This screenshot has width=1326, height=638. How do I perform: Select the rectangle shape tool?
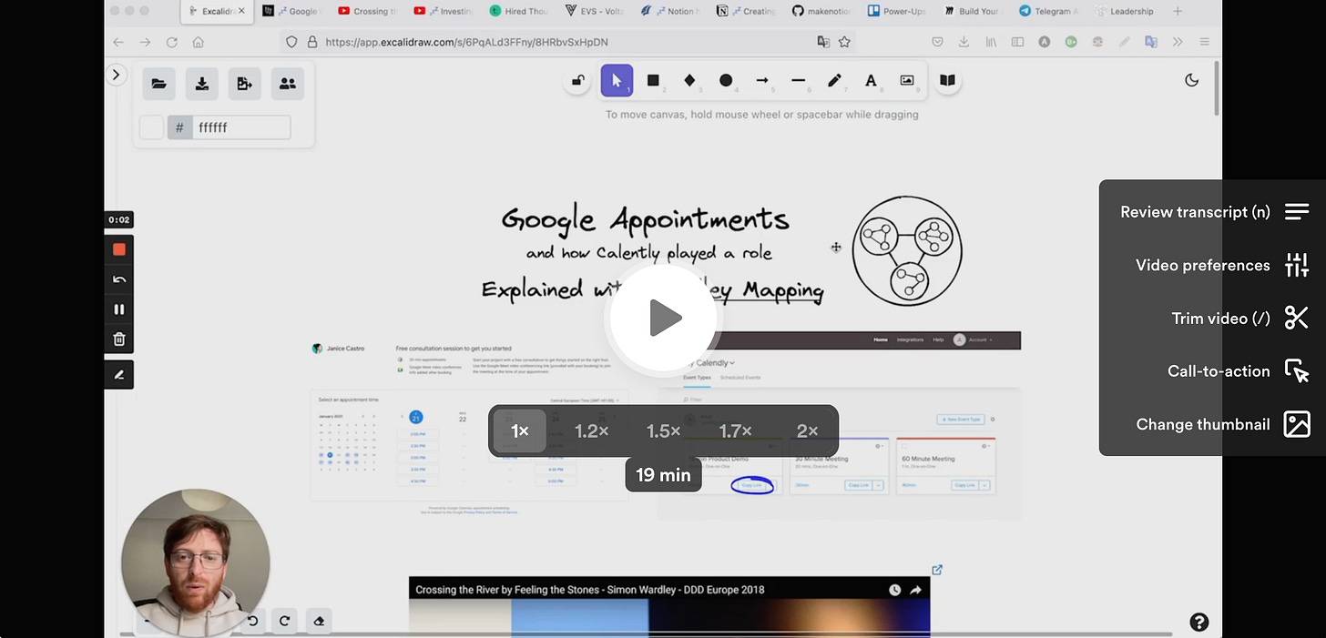[x=653, y=81]
